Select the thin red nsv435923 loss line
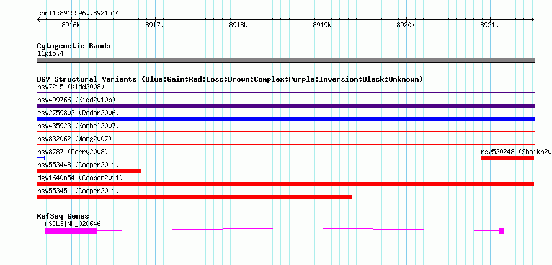 coord(285,132)
